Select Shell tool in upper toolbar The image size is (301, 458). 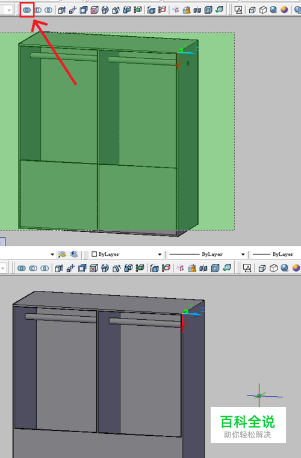click(x=208, y=10)
